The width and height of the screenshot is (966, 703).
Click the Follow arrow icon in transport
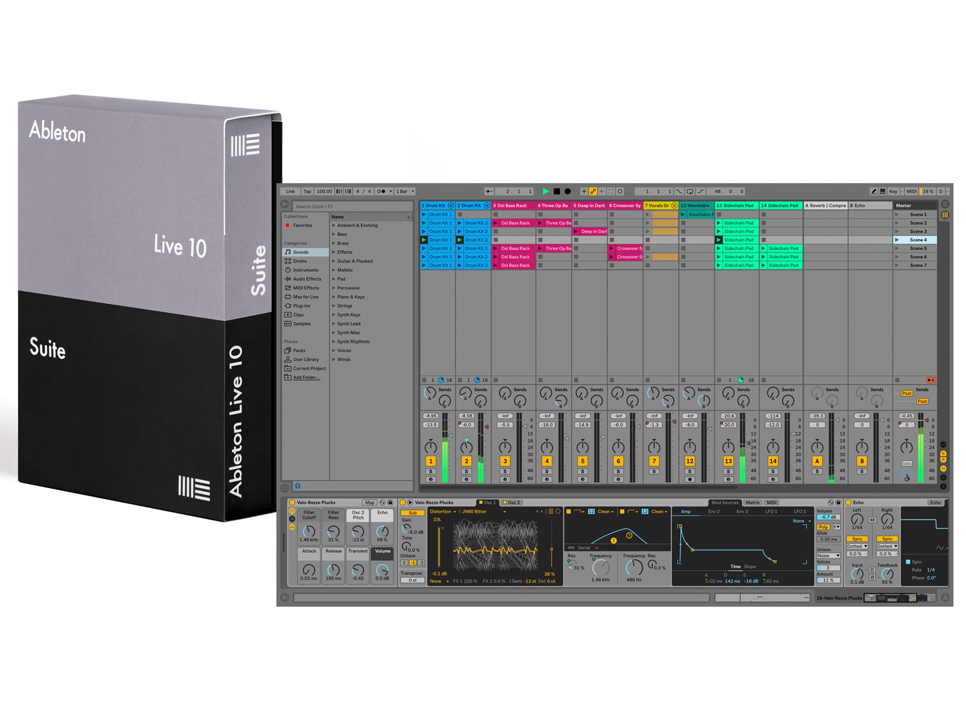489,191
